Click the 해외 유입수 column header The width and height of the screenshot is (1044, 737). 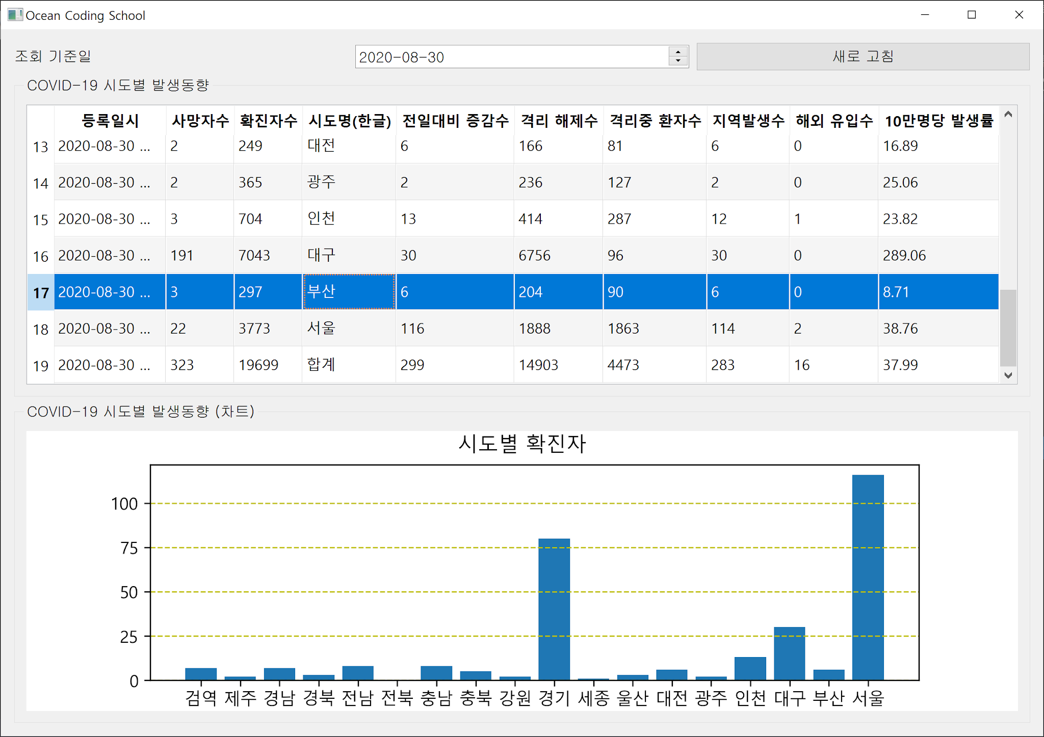tap(834, 121)
